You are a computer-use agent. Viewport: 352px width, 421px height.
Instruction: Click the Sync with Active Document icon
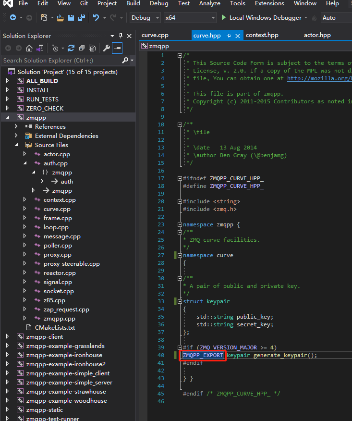tap(71, 49)
